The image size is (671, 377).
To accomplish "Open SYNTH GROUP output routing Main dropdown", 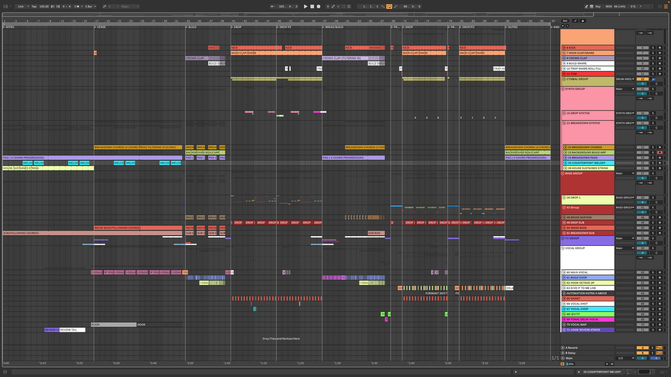I will point(625,89).
